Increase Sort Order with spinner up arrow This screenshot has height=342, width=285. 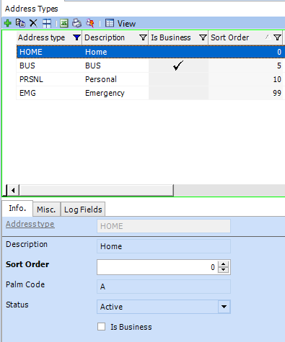click(x=224, y=264)
